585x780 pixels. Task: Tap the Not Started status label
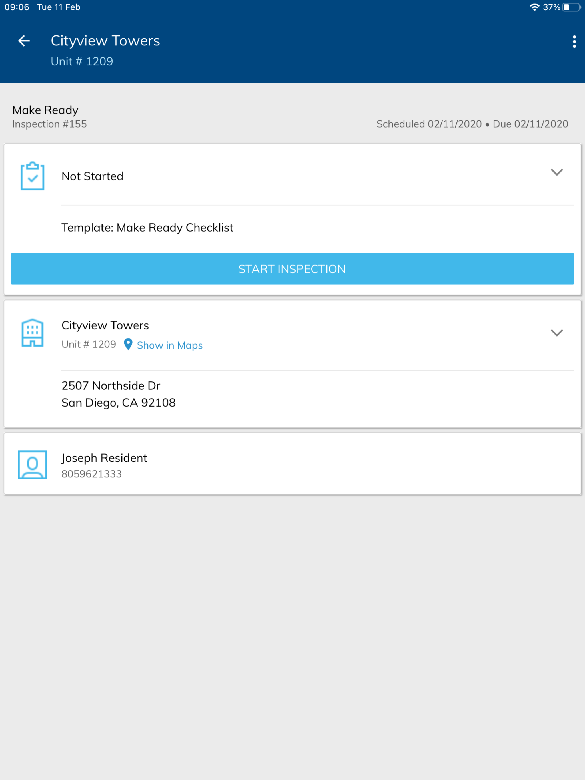(x=93, y=176)
